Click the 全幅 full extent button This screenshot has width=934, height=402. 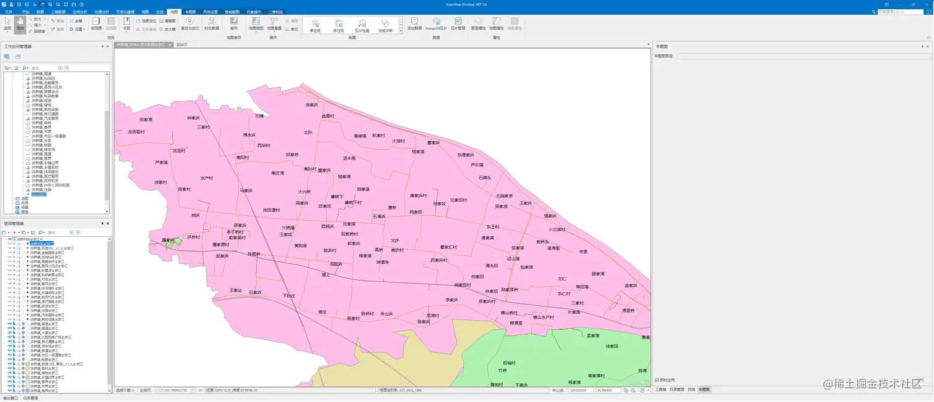(x=75, y=20)
